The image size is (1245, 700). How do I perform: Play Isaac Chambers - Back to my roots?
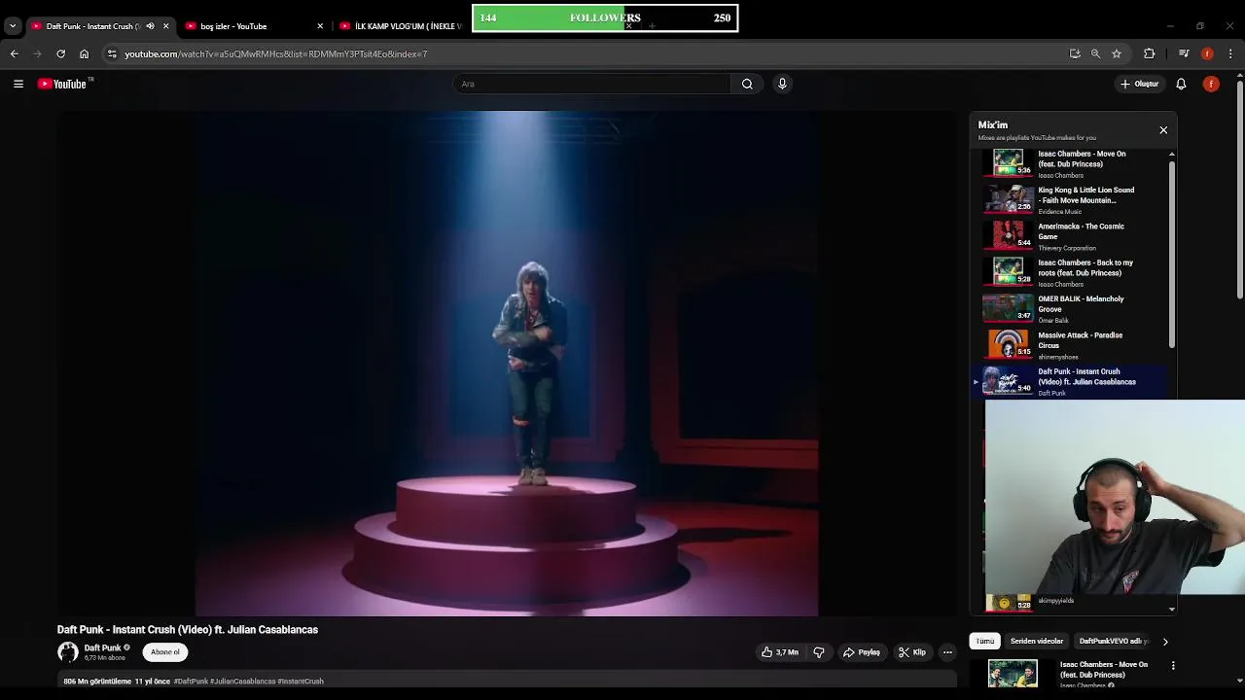click(x=1071, y=271)
